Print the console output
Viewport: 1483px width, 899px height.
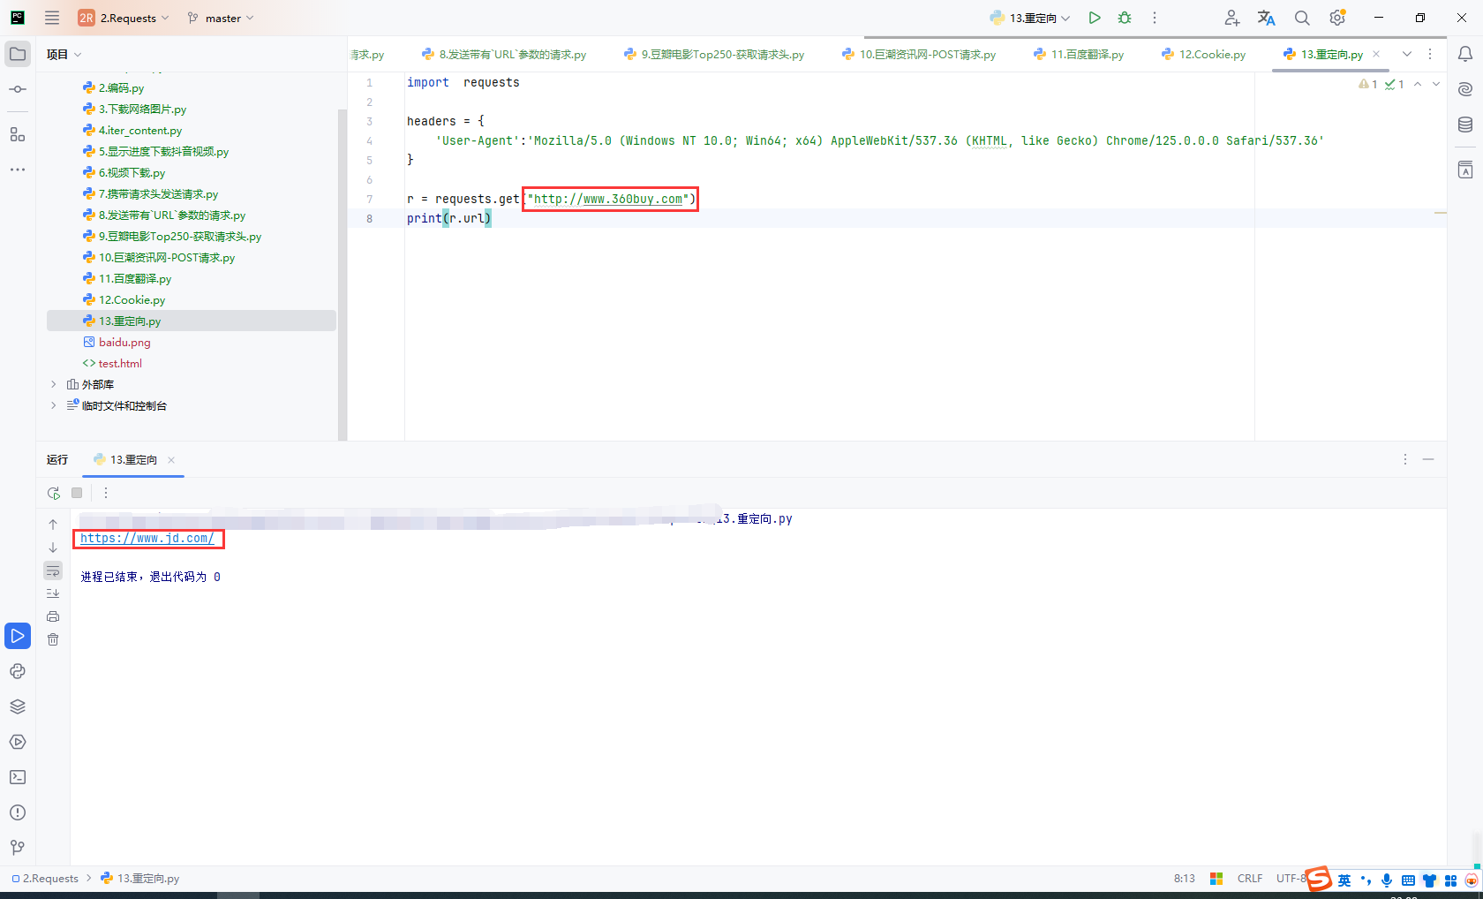click(x=53, y=616)
